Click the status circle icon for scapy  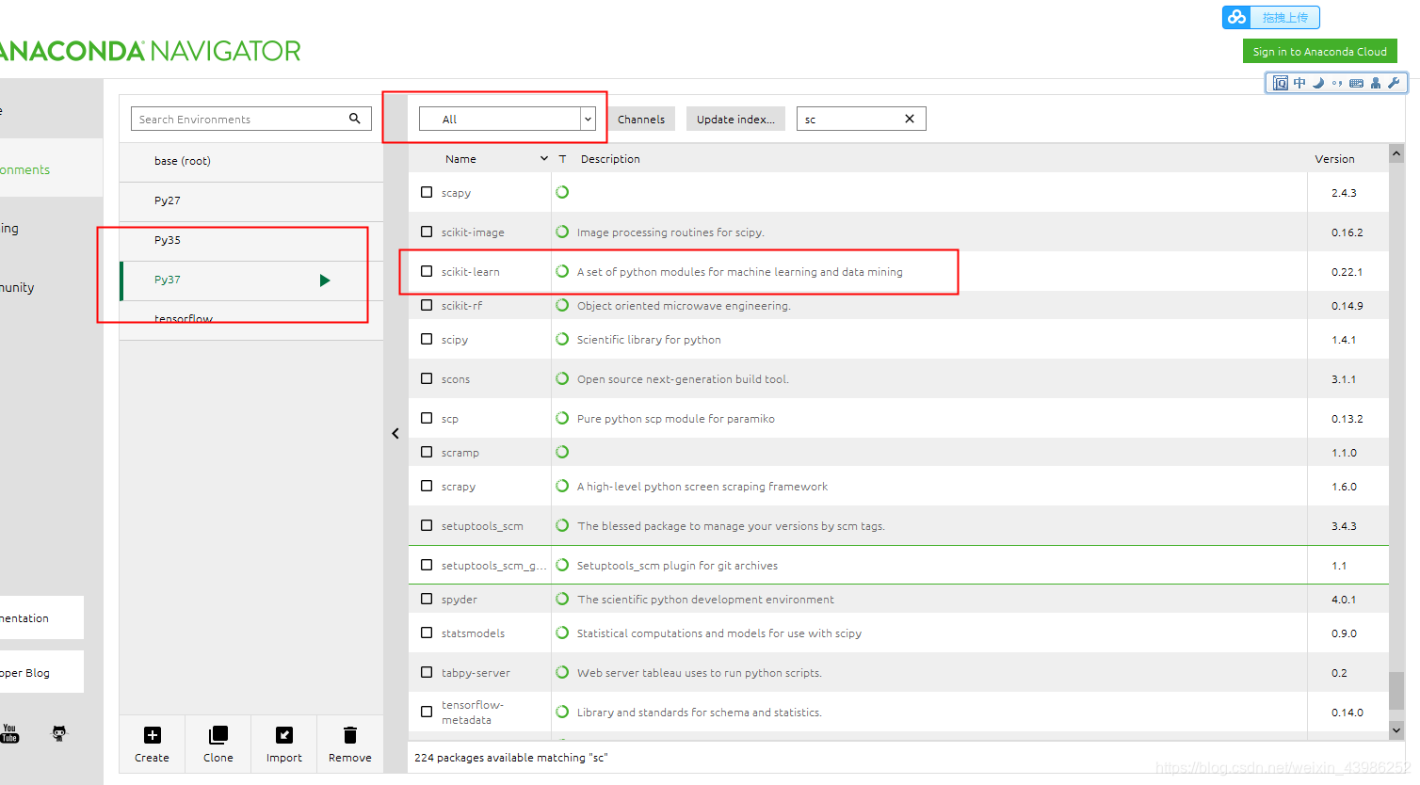(x=562, y=192)
